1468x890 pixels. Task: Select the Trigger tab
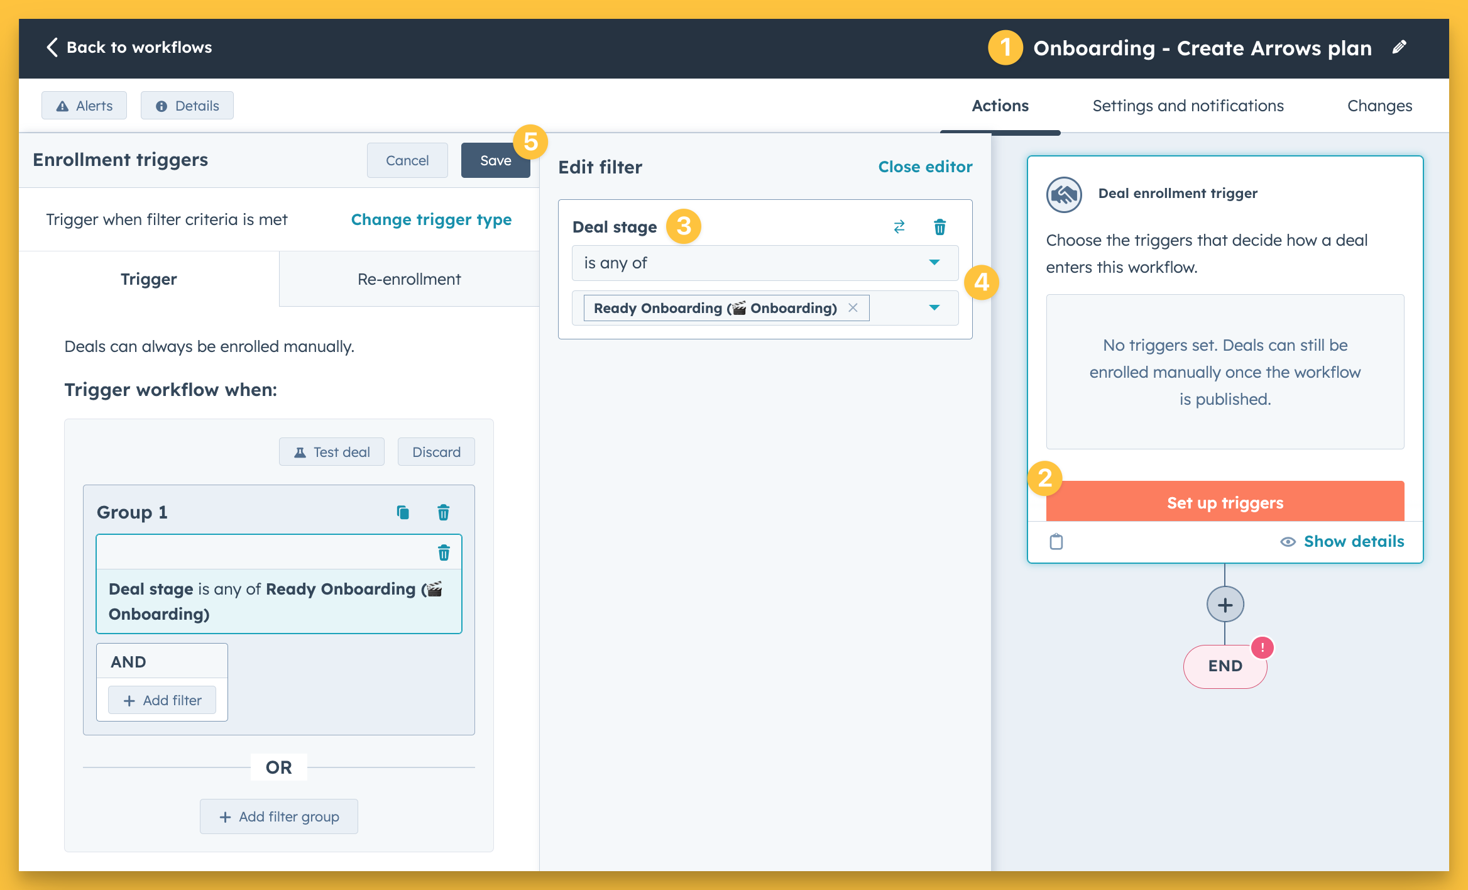click(149, 279)
